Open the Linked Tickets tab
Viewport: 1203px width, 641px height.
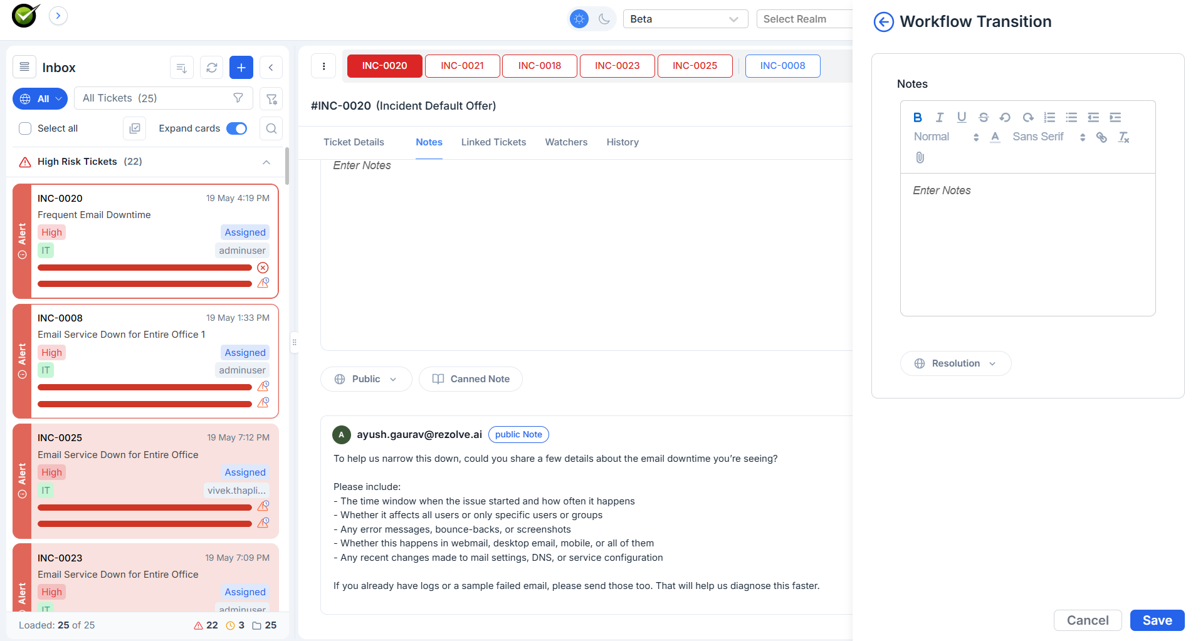[493, 142]
